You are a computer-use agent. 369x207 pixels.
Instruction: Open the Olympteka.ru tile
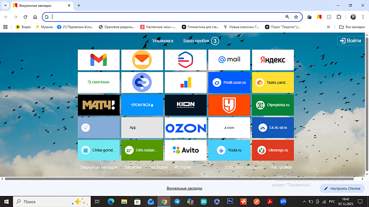point(273,105)
